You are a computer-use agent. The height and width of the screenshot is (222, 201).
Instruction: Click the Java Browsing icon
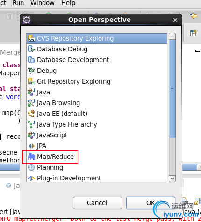click(x=31, y=103)
